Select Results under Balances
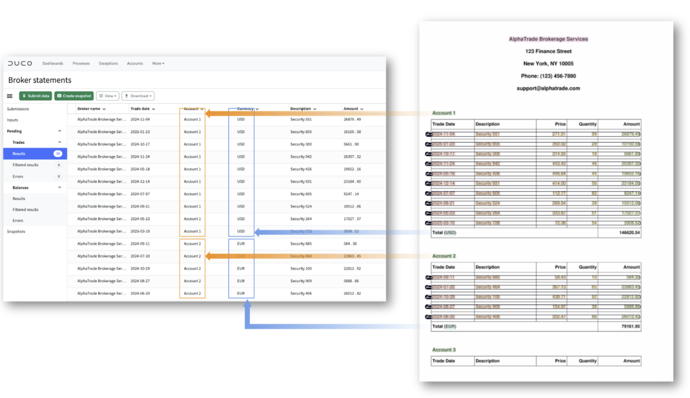The height and width of the screenshot is (398, 690). 19,199
